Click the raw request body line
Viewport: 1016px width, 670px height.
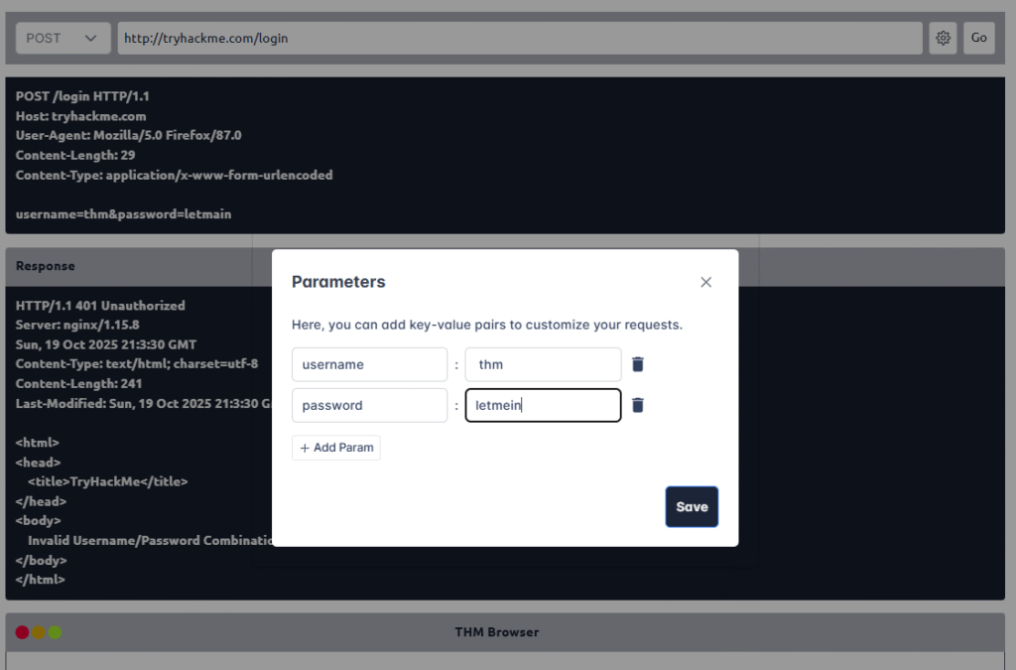(x=124, y=213)
